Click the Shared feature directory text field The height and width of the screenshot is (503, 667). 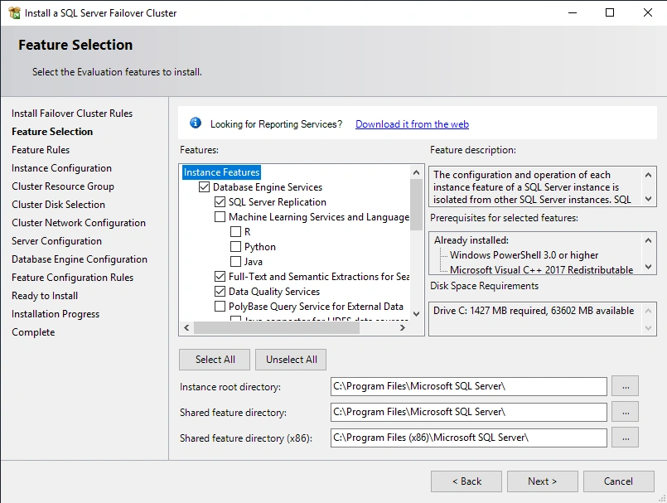pos(469,412)
